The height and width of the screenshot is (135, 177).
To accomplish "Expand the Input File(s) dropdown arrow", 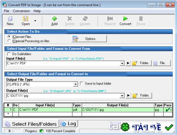I will click(122, 63).
